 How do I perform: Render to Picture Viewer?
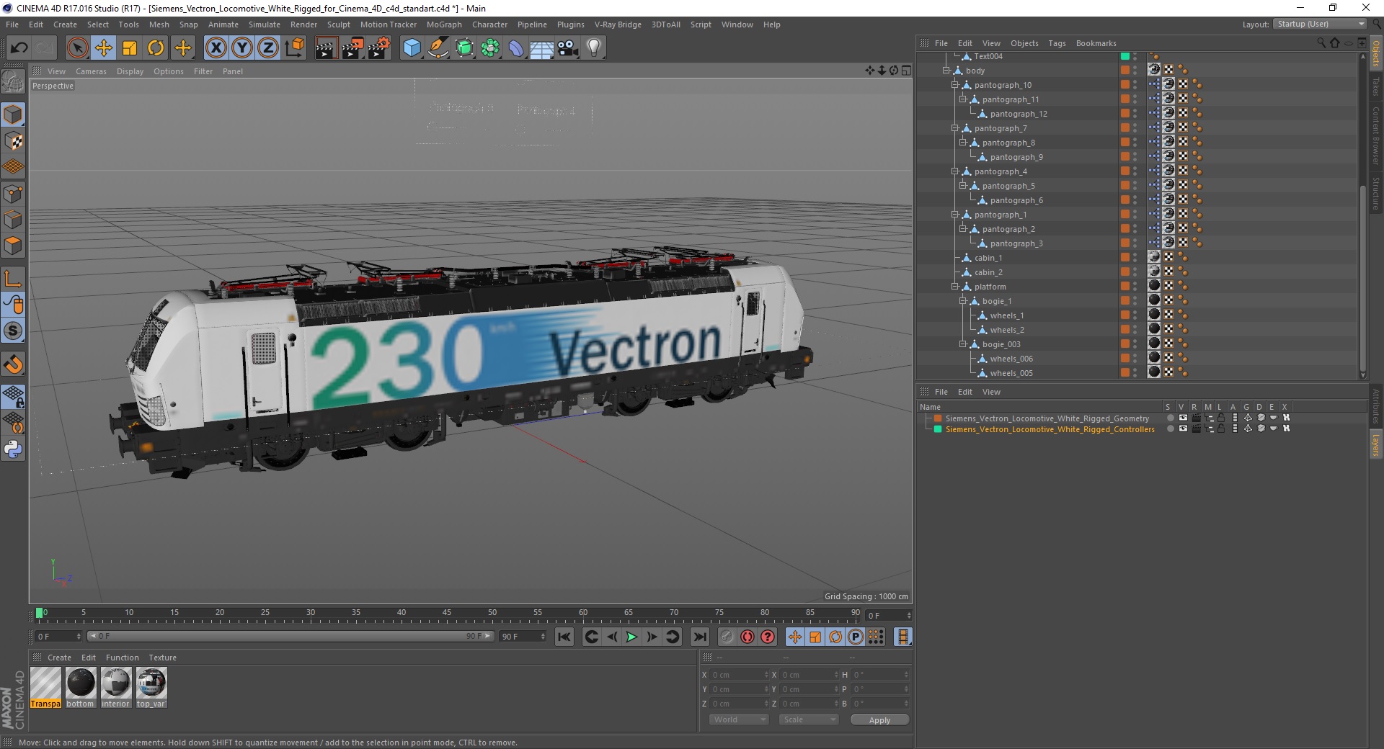tap(352, 48)
